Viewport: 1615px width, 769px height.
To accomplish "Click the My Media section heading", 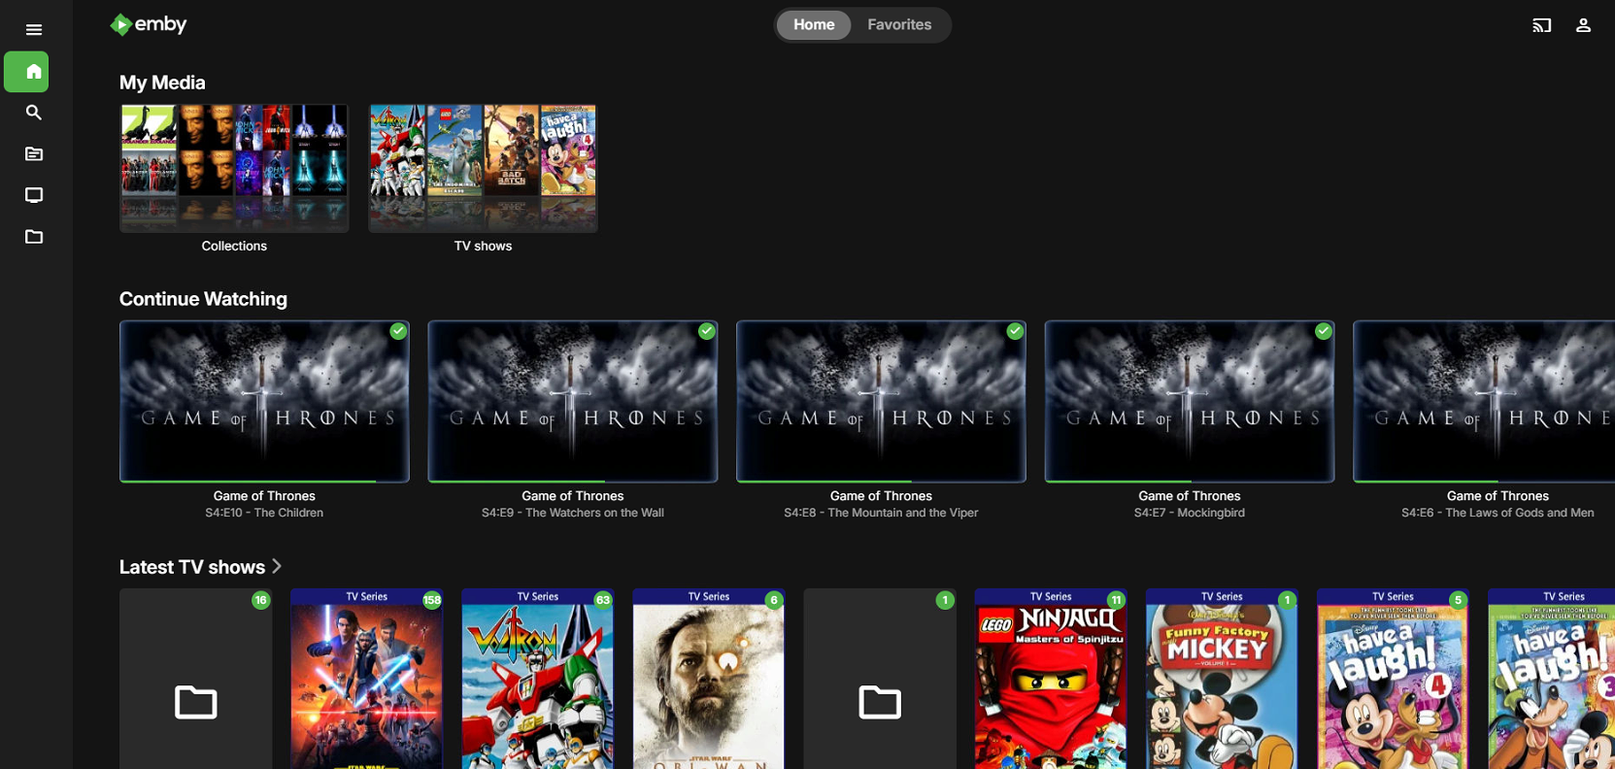I will [162, 83].
